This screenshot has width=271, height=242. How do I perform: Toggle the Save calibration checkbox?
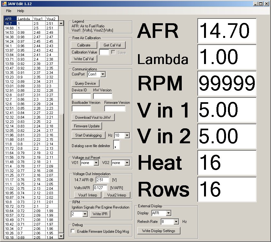[x=114, y=52]
